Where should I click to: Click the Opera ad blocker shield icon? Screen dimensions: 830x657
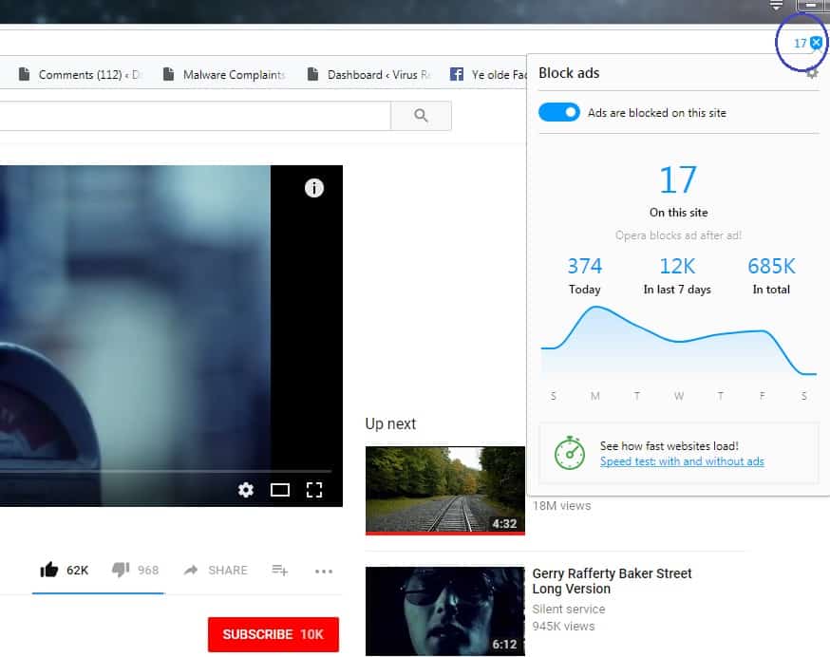click(817, 43)
